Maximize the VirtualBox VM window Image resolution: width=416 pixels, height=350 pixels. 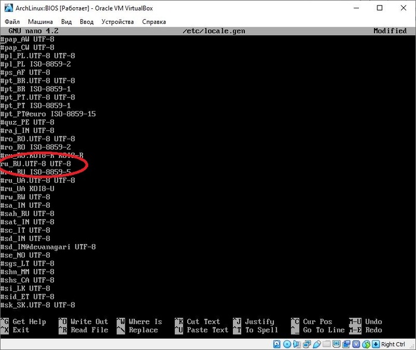(x=380, y=8)
